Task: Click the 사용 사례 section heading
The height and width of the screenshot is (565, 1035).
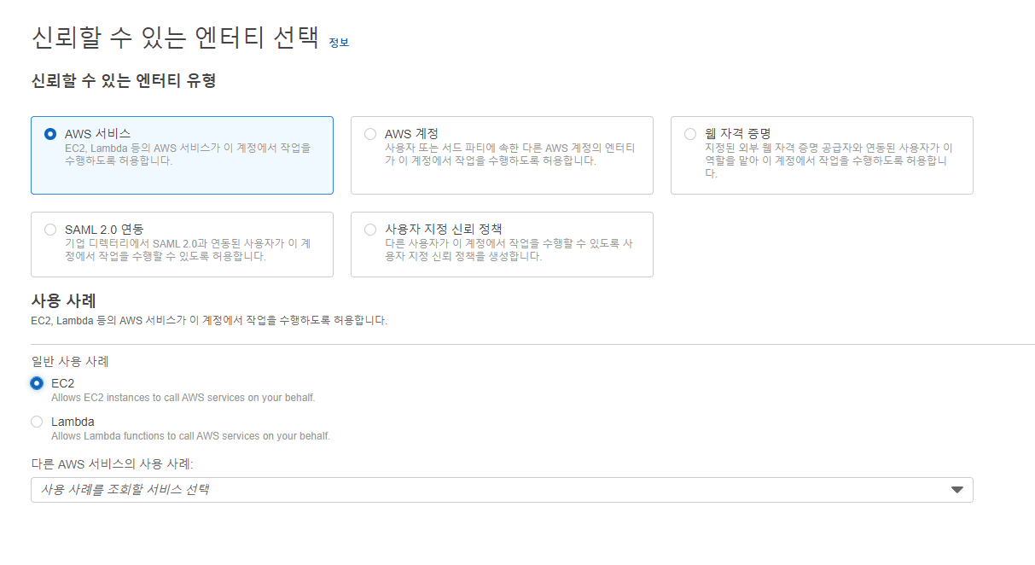Action: click(63, 300)
